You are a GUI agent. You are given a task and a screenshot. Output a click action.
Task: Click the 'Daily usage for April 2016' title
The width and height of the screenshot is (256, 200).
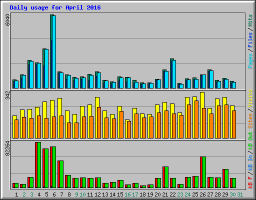click(x=55, y=7)
